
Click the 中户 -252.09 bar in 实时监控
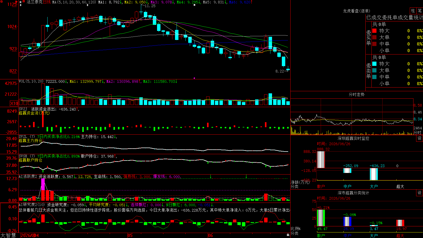tap(347, 170)
